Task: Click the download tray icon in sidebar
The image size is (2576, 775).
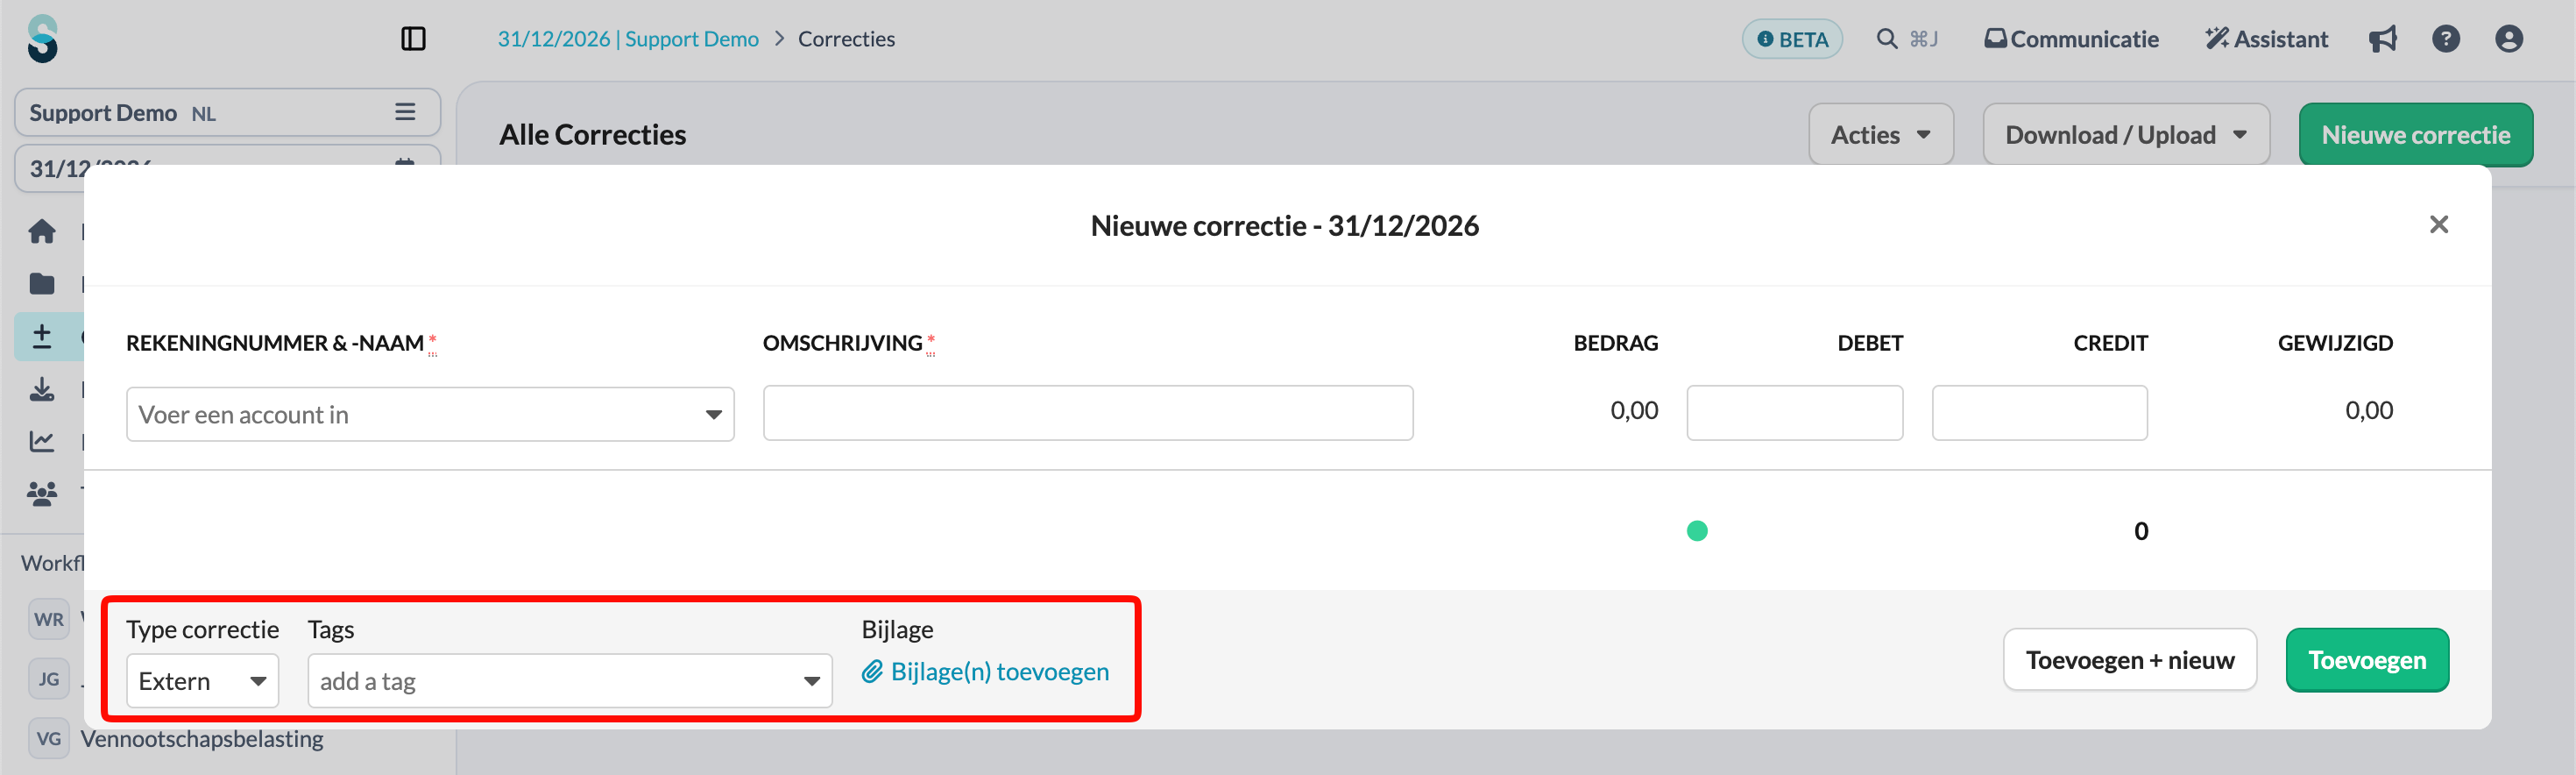Action: click(x=42, y=389)
